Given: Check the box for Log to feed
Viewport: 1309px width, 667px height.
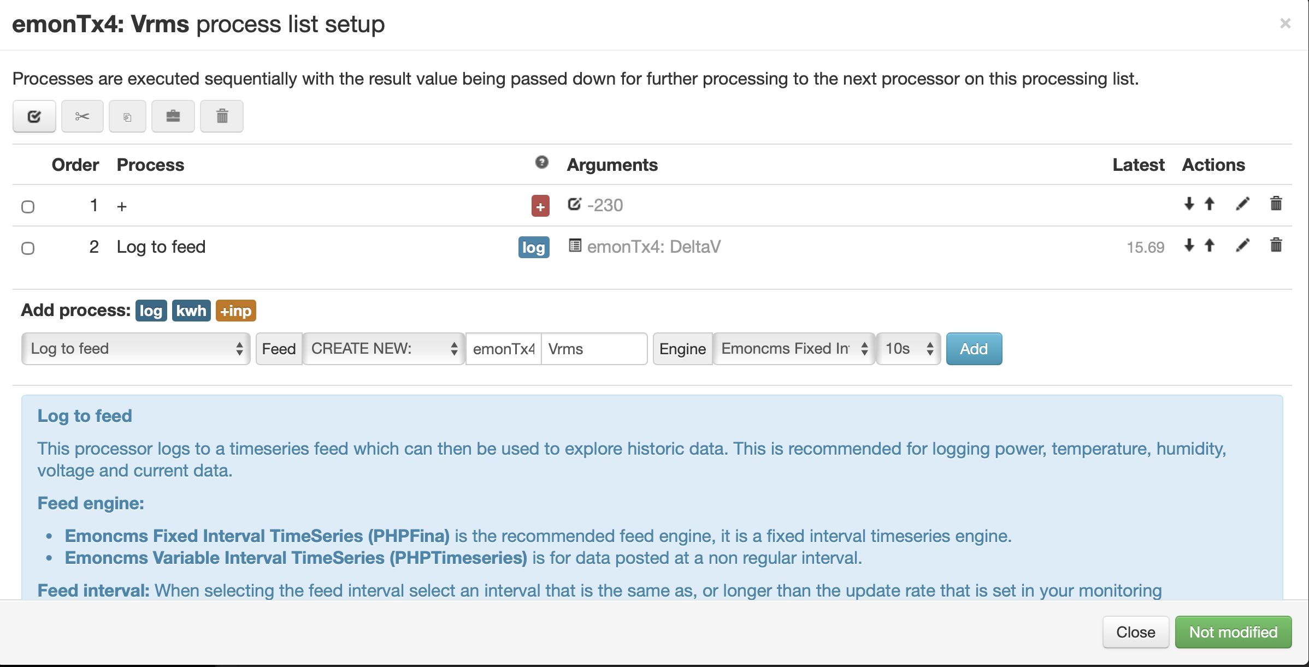Looking at the screenshot, I should click(28, 248).
